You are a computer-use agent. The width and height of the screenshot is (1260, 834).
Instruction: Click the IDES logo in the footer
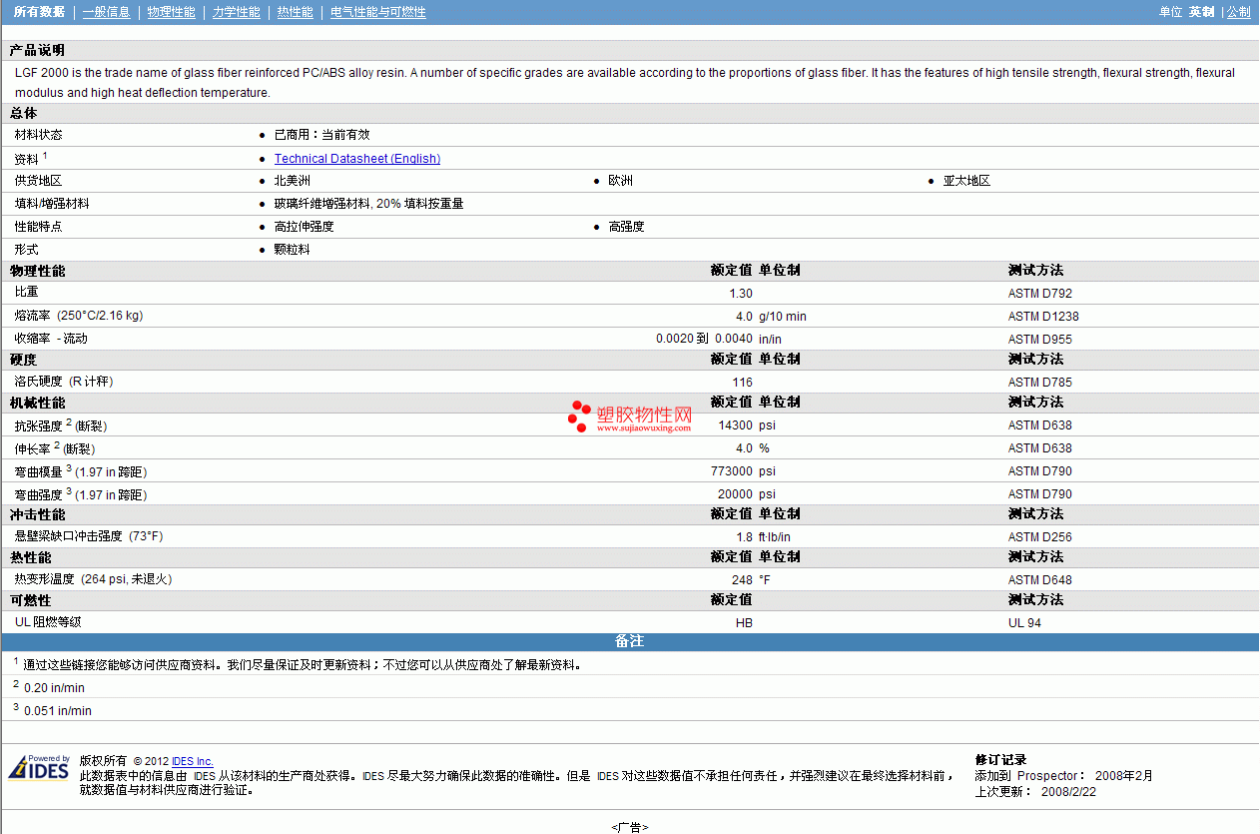[39, 767]
